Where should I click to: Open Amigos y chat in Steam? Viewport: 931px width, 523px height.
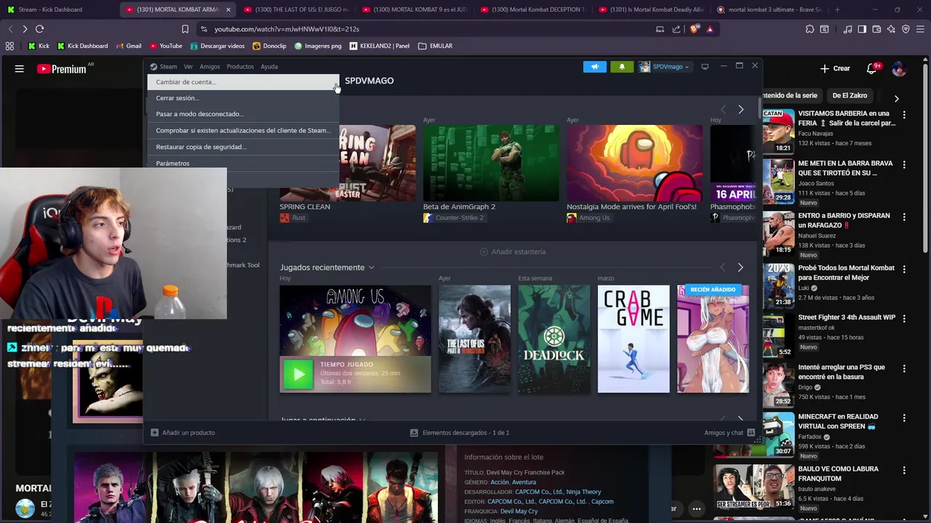click(x=730, y=433)
